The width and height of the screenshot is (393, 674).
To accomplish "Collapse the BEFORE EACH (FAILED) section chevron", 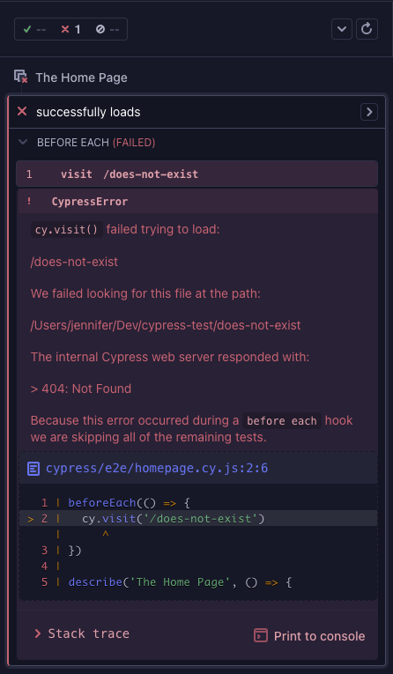I will [23, 142].
